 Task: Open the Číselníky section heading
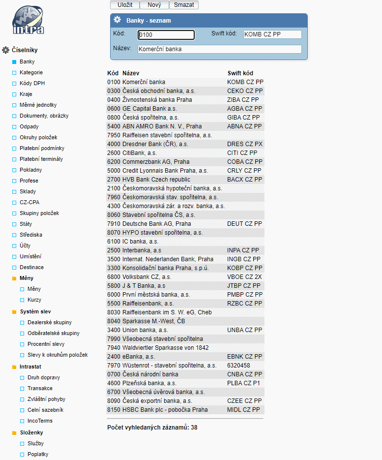(25, 50)
